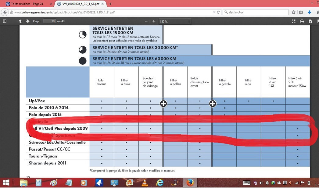Viewport: 319px width, 188px height.
Task: Click the page number field
Action: click(x=49, y=21)
